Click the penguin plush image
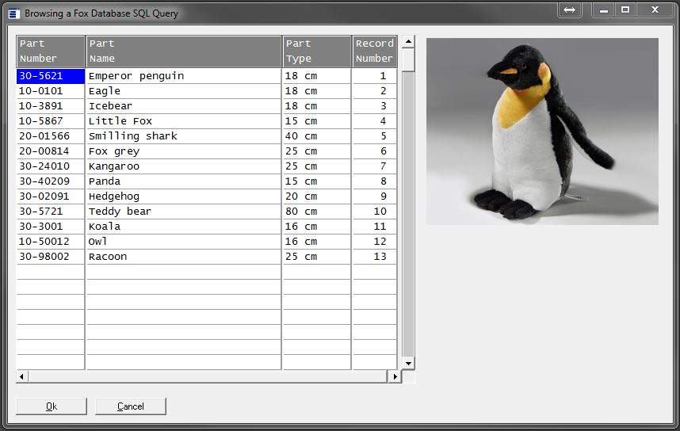This screenshot has height=431, width=680. pyautogui.click(x=542, y=132)
